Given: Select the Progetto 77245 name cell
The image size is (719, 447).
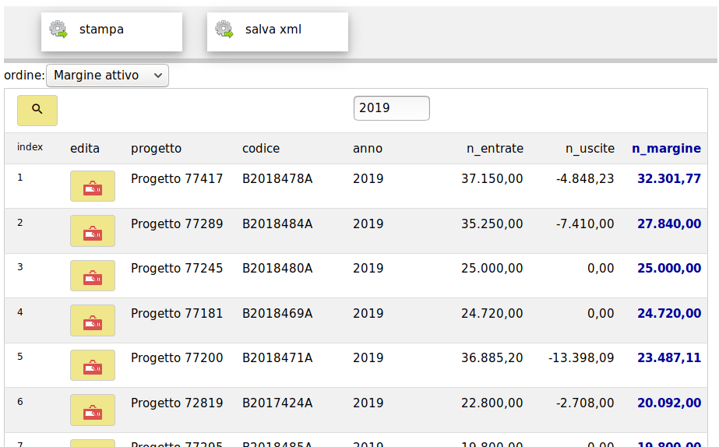Looking at the screenshot, I should pos(177,268).
